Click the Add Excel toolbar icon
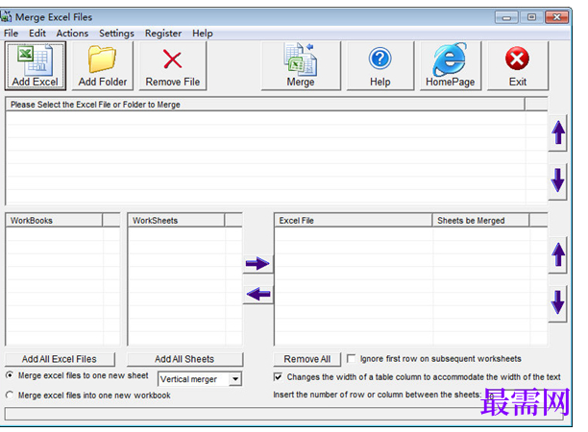Screen dimensions: 588x432 coord(36,66)
